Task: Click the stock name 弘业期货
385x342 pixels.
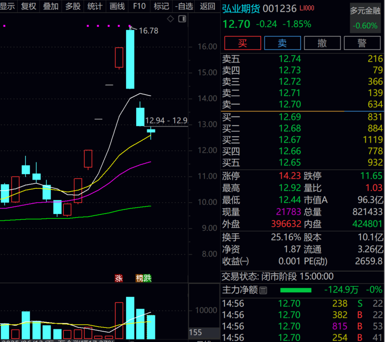Action: coord(241,9)
